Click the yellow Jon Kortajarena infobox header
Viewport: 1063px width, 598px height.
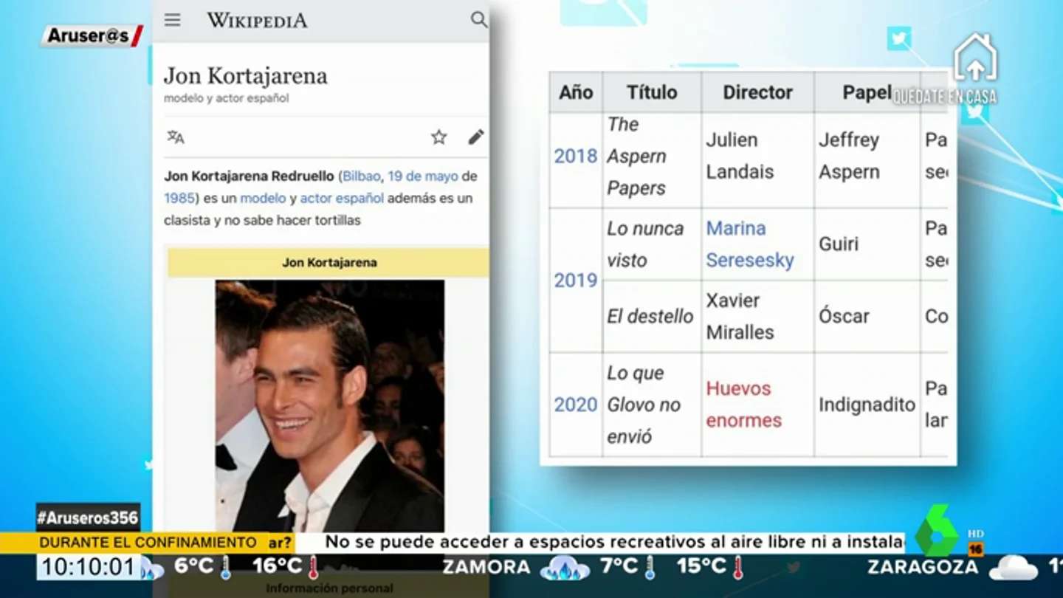point(328,263)
